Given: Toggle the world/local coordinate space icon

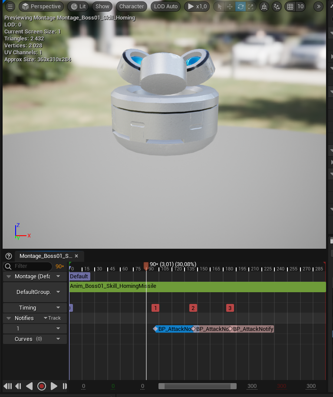Looking at the screenshot, I should point(264,7).
